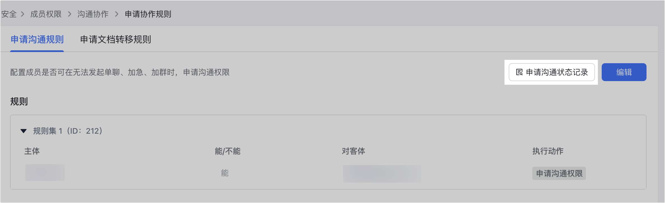Switch to 申请文档转移规则 tab
The width and height of the screenshot is (665, 203).
pyautogui.click(x=115, y=39)
